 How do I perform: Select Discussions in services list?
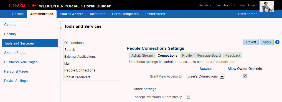[74, 43]
